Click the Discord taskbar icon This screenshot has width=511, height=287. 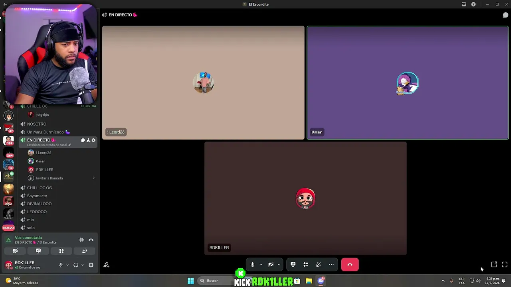(321, 281)
